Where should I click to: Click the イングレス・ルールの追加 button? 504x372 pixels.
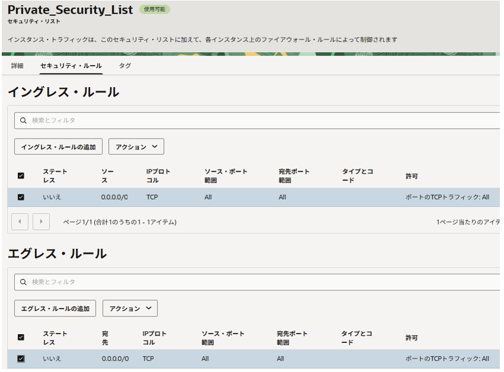tap(58, 147)
